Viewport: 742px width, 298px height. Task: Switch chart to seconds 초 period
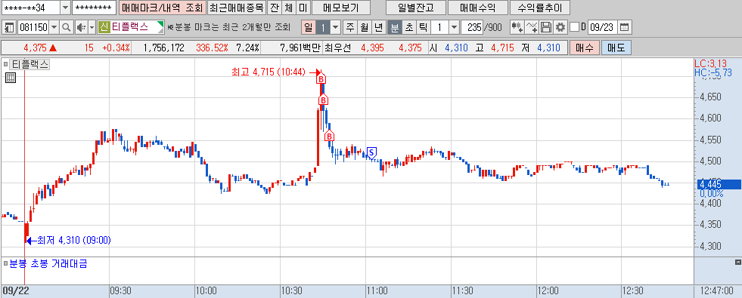[x=408, y=27]
